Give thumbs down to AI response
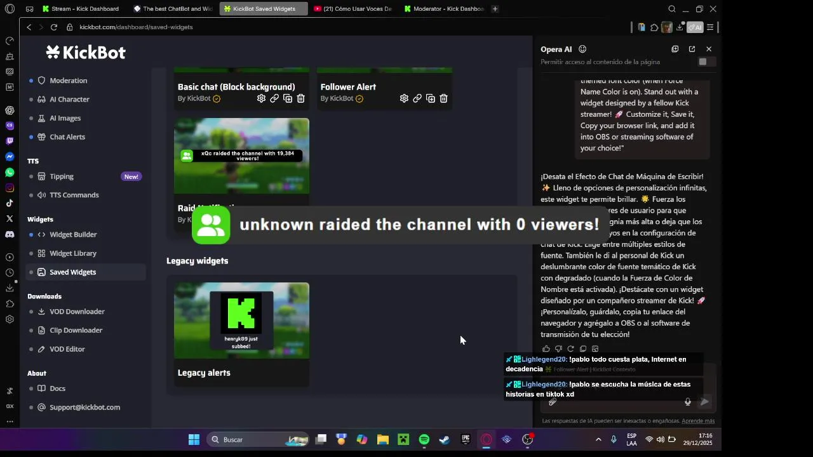Image resolution: width=813 pixels, height=457 pixels. [x=558, y=348]
